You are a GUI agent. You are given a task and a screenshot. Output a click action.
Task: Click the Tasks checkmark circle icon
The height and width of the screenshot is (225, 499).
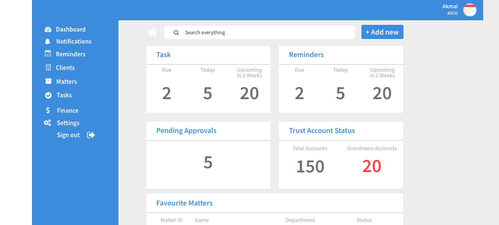[48, 95]
